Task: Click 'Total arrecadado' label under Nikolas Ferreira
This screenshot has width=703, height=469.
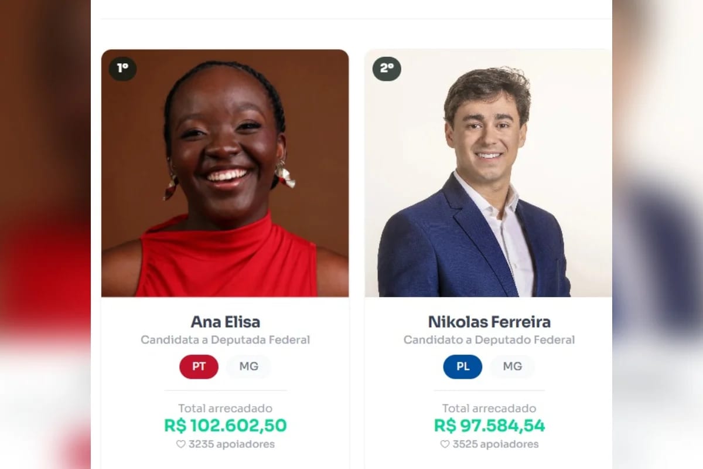Action: tap(489, 409)
